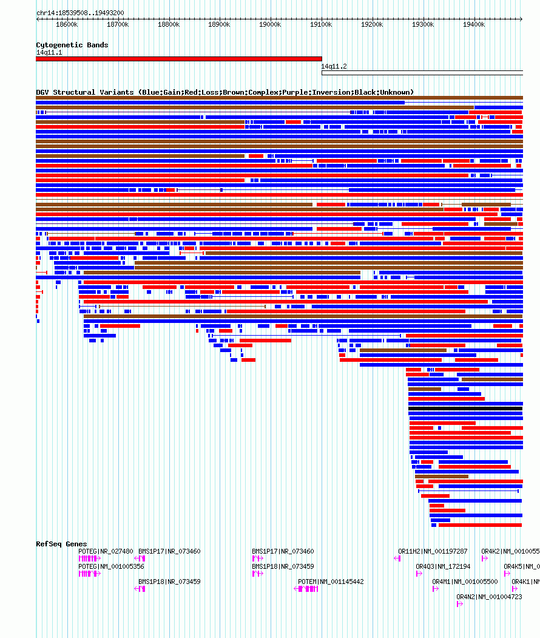Select the red 14q11.1 cytogenetic band bar
Screen dimensions: 540x638
point(179,59)
